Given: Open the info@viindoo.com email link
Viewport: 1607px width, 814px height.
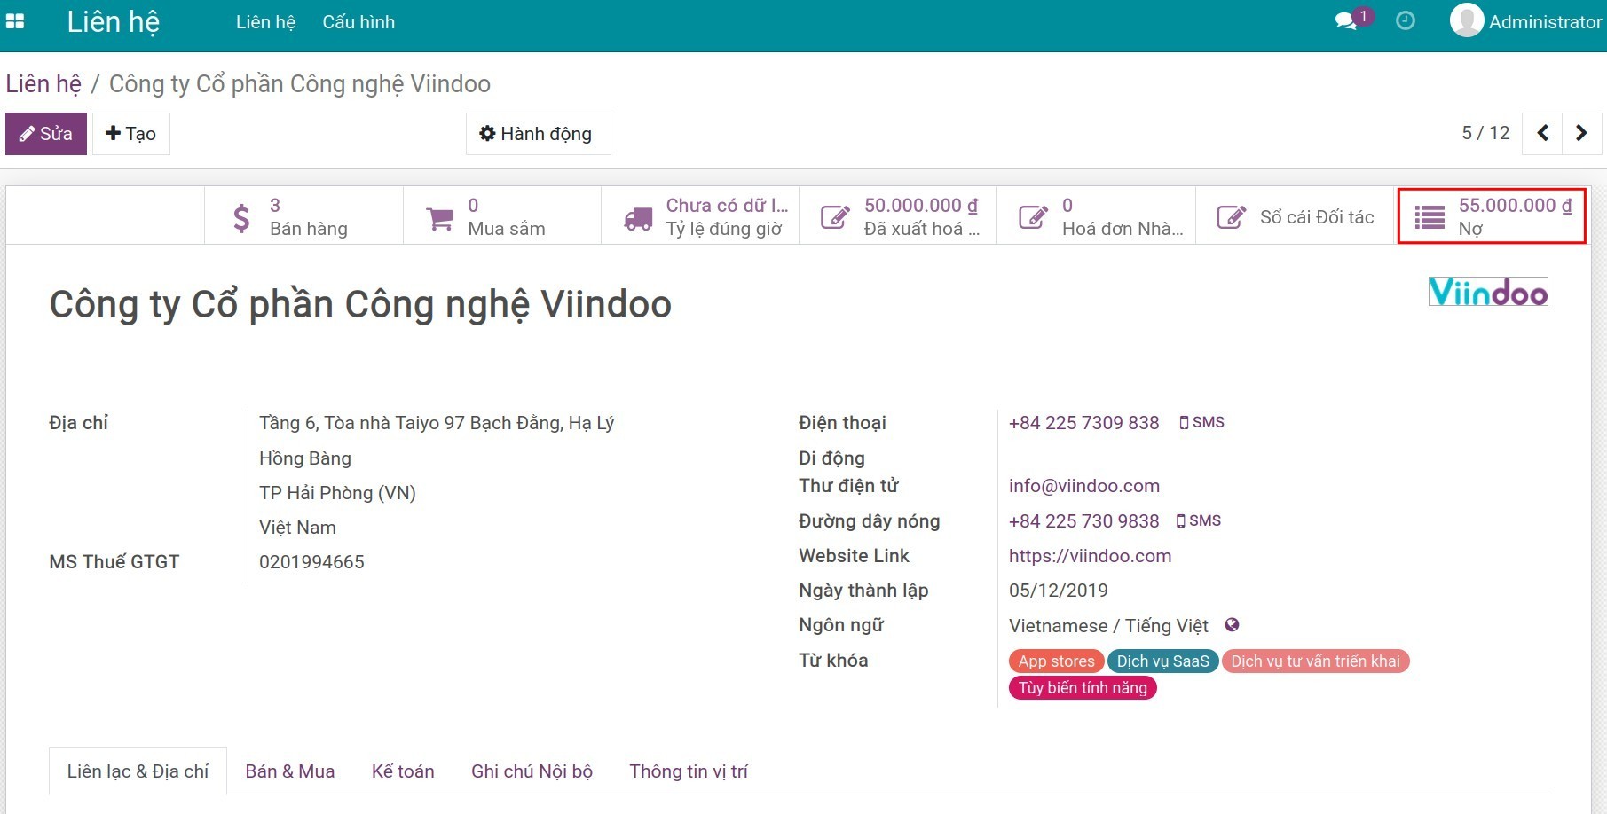Looking at the screenshot, I should coord(1083,485).
